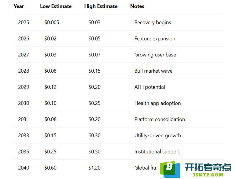The width and height of the screenshot is (235, 179).
Task: Click the JSKTZ.COM watermark text
Action: [208, 175]
